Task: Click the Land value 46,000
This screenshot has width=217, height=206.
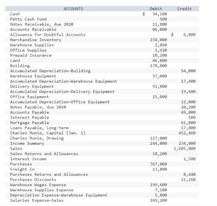Action: click(160, 61)
